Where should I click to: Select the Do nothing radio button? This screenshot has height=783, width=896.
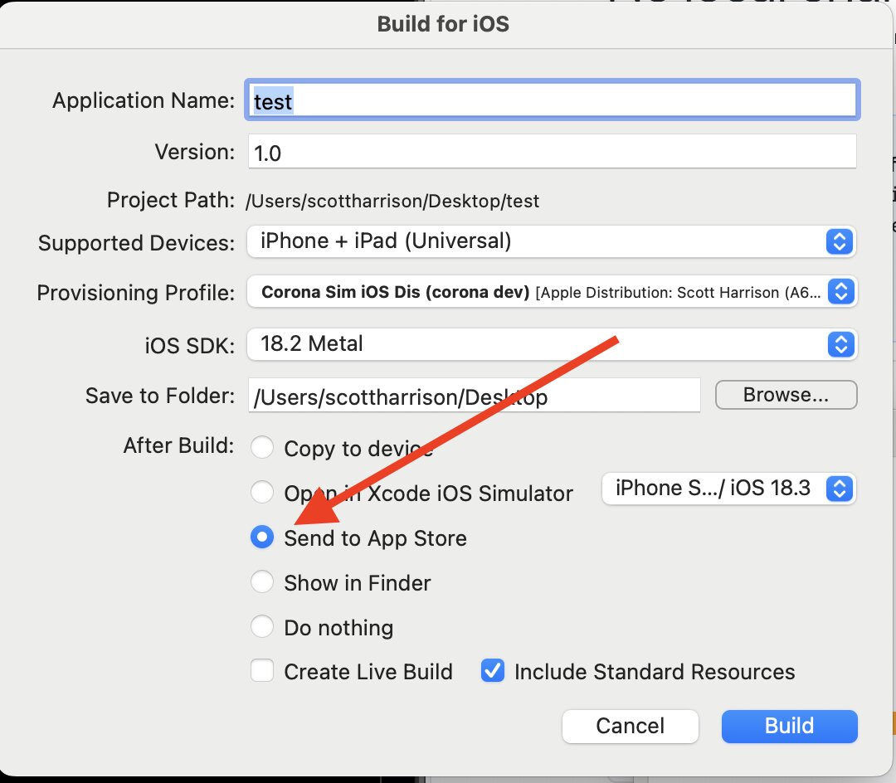pyautogui.click(x=261, y=626)
